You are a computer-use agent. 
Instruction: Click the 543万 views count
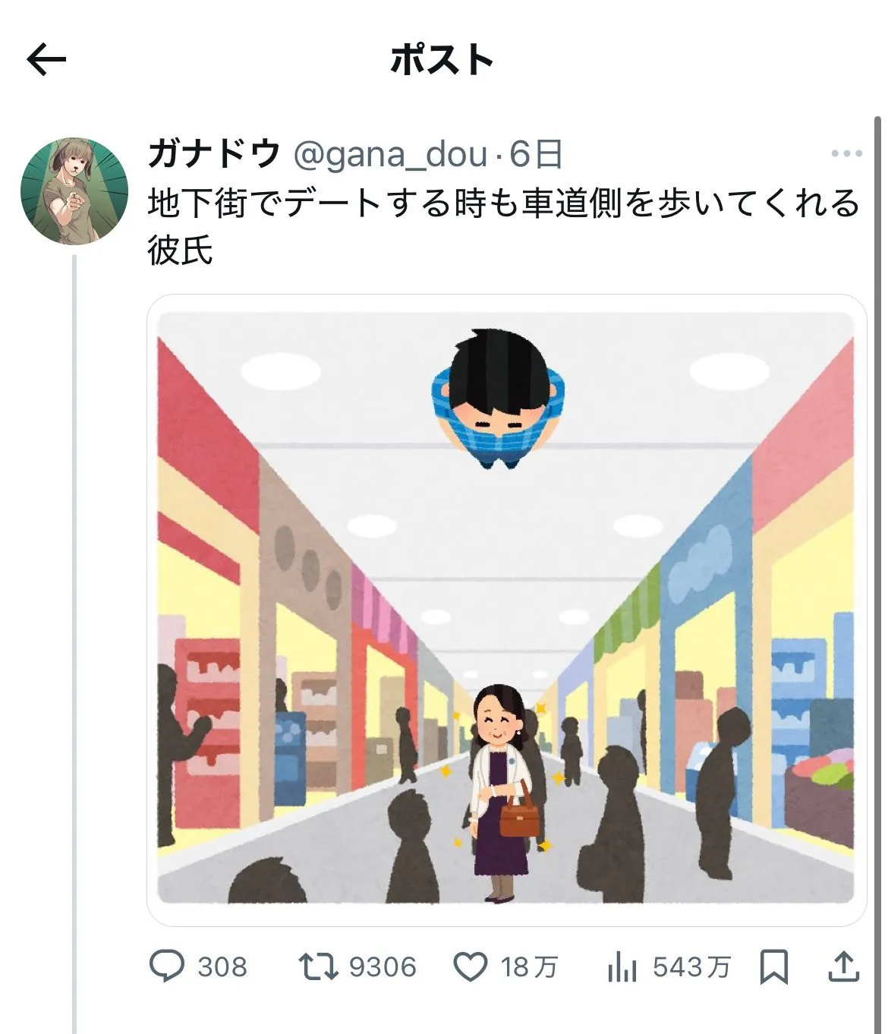pos(691,967)
